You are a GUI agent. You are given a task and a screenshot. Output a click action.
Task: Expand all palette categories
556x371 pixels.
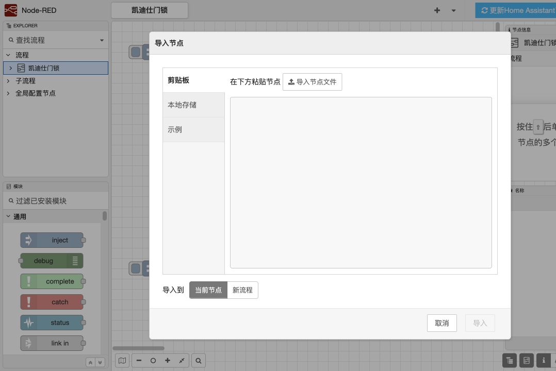click(x=100, y=362)
